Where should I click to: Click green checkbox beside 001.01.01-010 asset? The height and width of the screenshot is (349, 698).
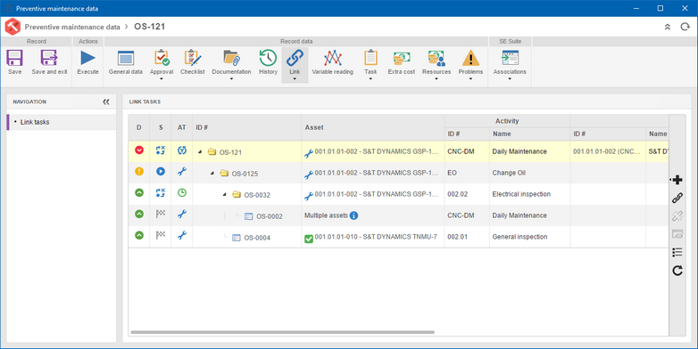(x=309, y=239)
